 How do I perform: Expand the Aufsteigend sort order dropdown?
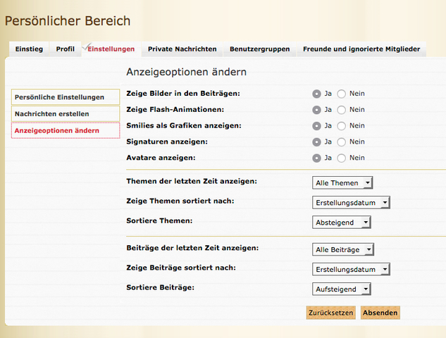(x=342, y=289)
